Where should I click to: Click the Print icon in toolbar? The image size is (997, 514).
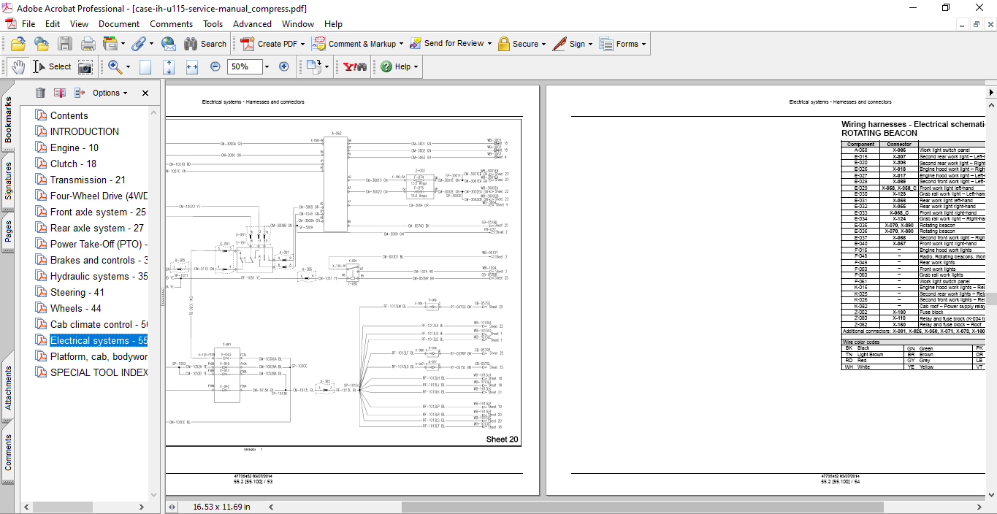88,44
